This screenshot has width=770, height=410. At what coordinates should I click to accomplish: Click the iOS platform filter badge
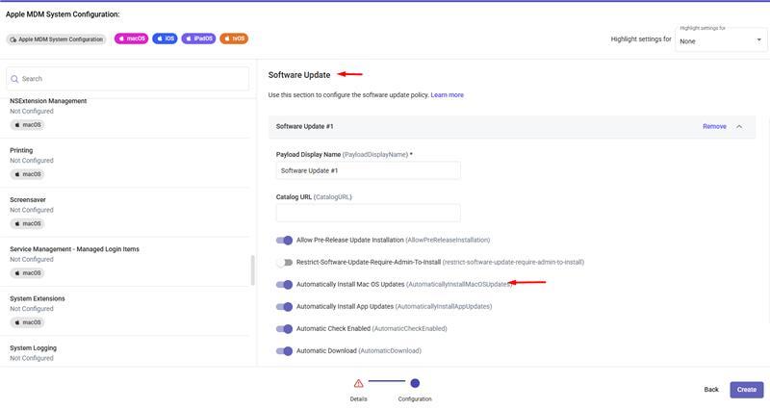click(165, 38)
